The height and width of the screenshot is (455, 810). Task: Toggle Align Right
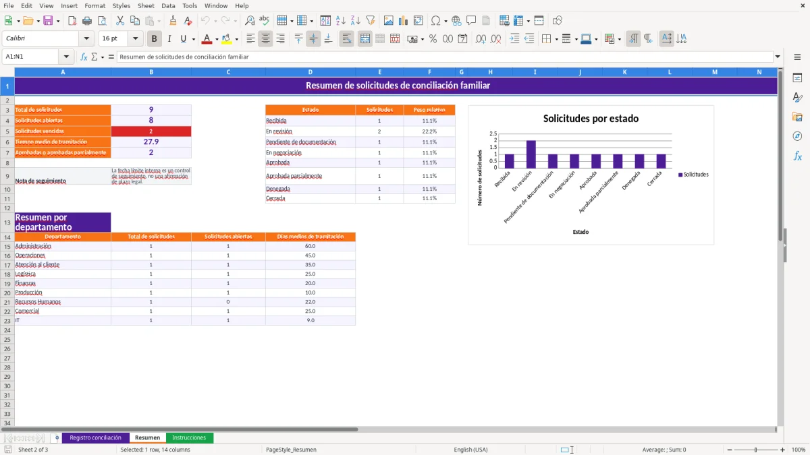click(280, 39)
